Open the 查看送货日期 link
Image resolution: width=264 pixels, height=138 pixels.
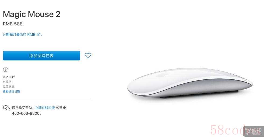click(x=12, y=91)
